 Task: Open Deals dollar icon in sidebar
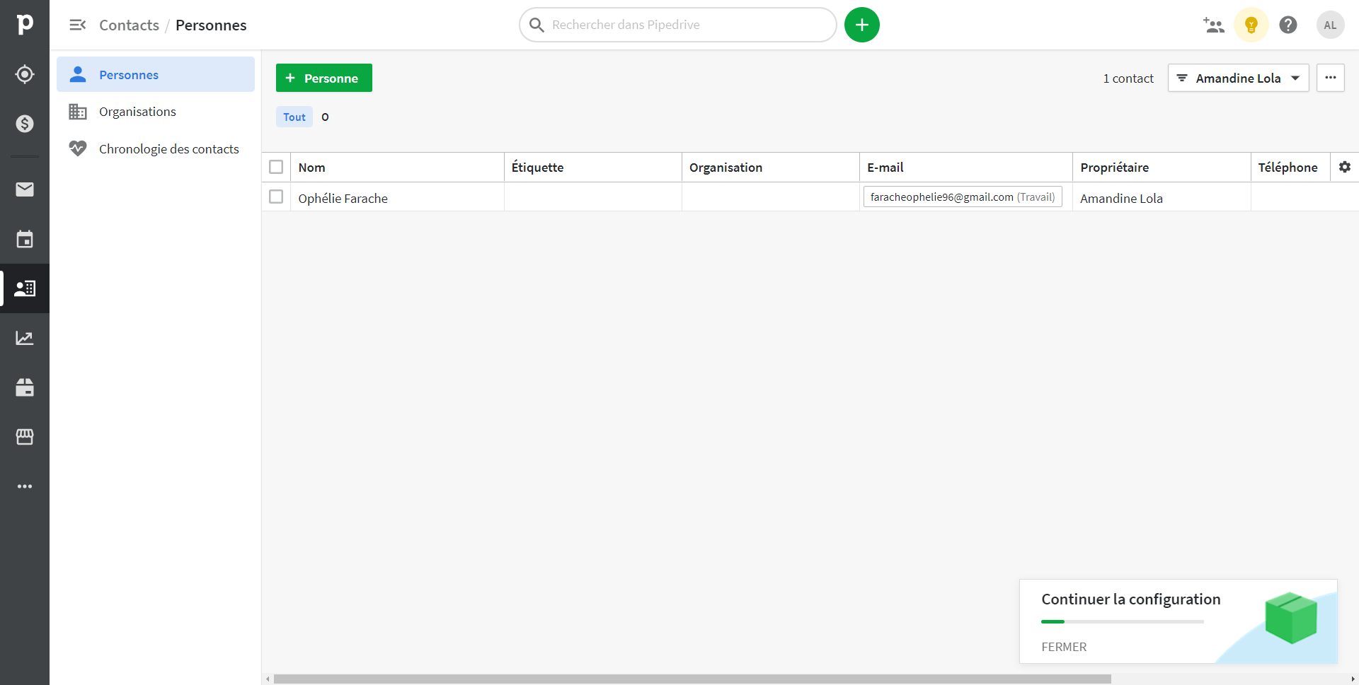tap(25, 124)
